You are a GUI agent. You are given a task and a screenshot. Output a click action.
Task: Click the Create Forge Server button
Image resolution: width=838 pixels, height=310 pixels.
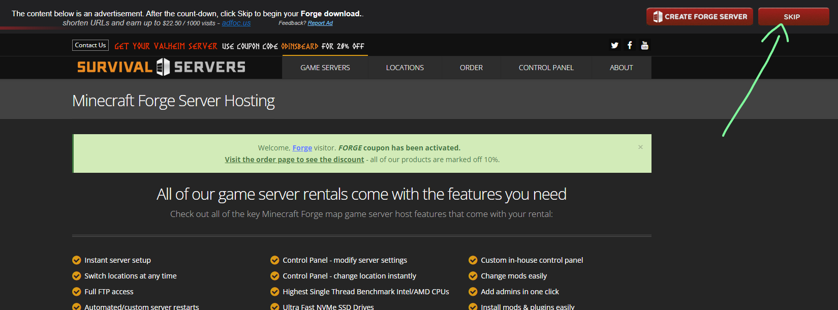pos(699,17)
